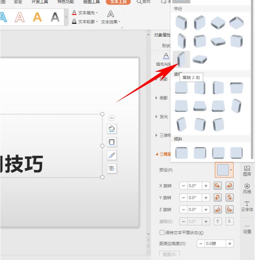
Task: Click the 字 text conversion floating icon
Action: click(x=112, y=169)
